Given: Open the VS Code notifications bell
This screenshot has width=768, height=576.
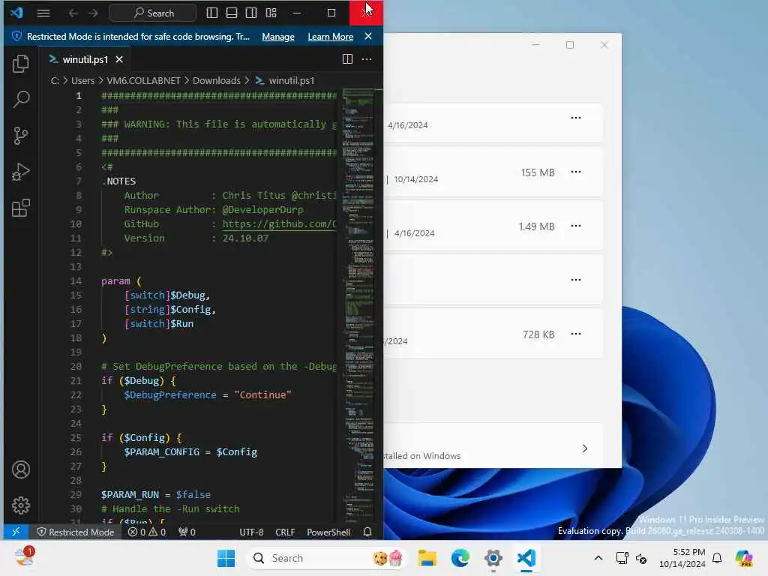Looking at the screenshot, I should [x=367, y=532].
